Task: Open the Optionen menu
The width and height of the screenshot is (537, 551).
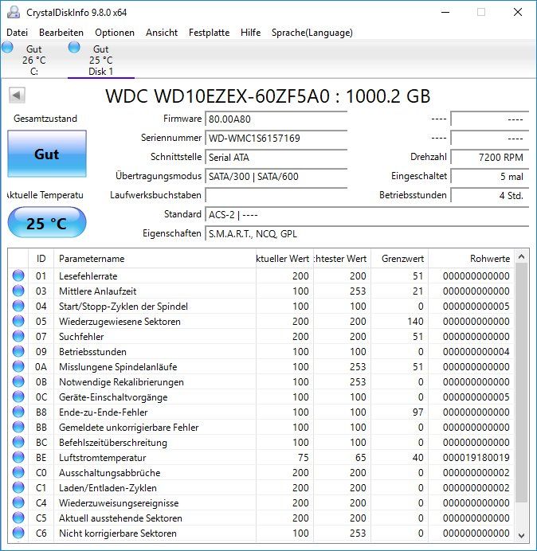Action: (x=115, y=33)
